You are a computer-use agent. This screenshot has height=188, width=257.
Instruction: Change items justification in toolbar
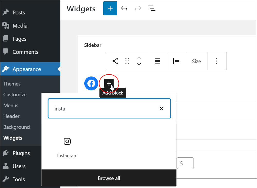(176, 61)
